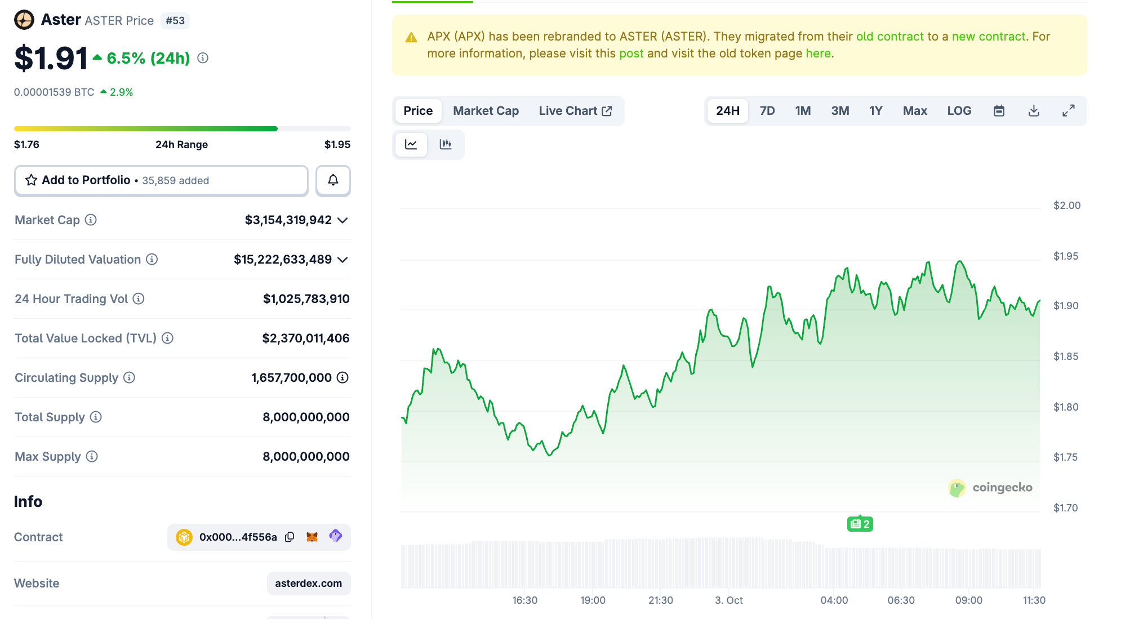Toggle logarithmic scale with LOG button
The image size is (1121, 619).
pyautogui.click(x=959, y=110)
